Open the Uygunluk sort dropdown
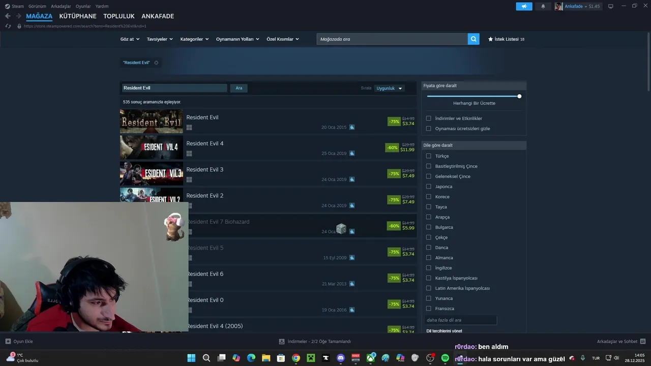Image resolution: width=651 pixels, height=366 pixels. (x=390, y=88)
